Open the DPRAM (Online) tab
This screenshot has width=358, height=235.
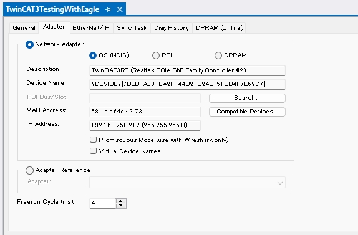[220, 28]
